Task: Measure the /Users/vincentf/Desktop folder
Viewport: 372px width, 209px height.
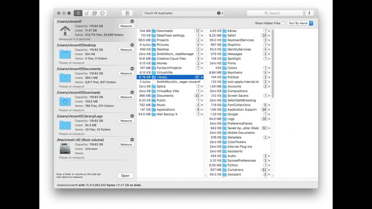Action: 126,50
